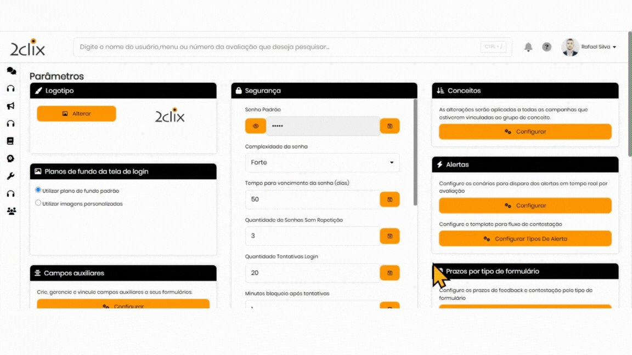Select 'Utilizar imagens personalizadas' option
Screen dimensions: 632x355
[x=38, y=203]
